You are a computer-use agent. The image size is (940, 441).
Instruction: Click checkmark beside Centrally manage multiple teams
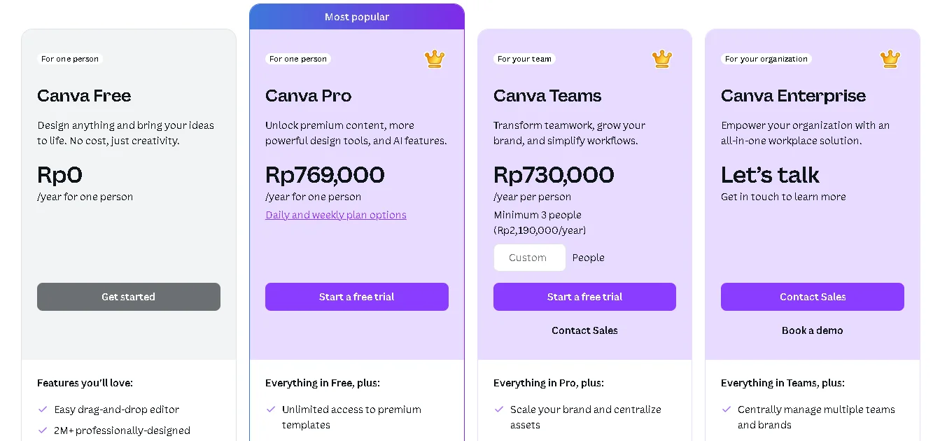[727, 409]
